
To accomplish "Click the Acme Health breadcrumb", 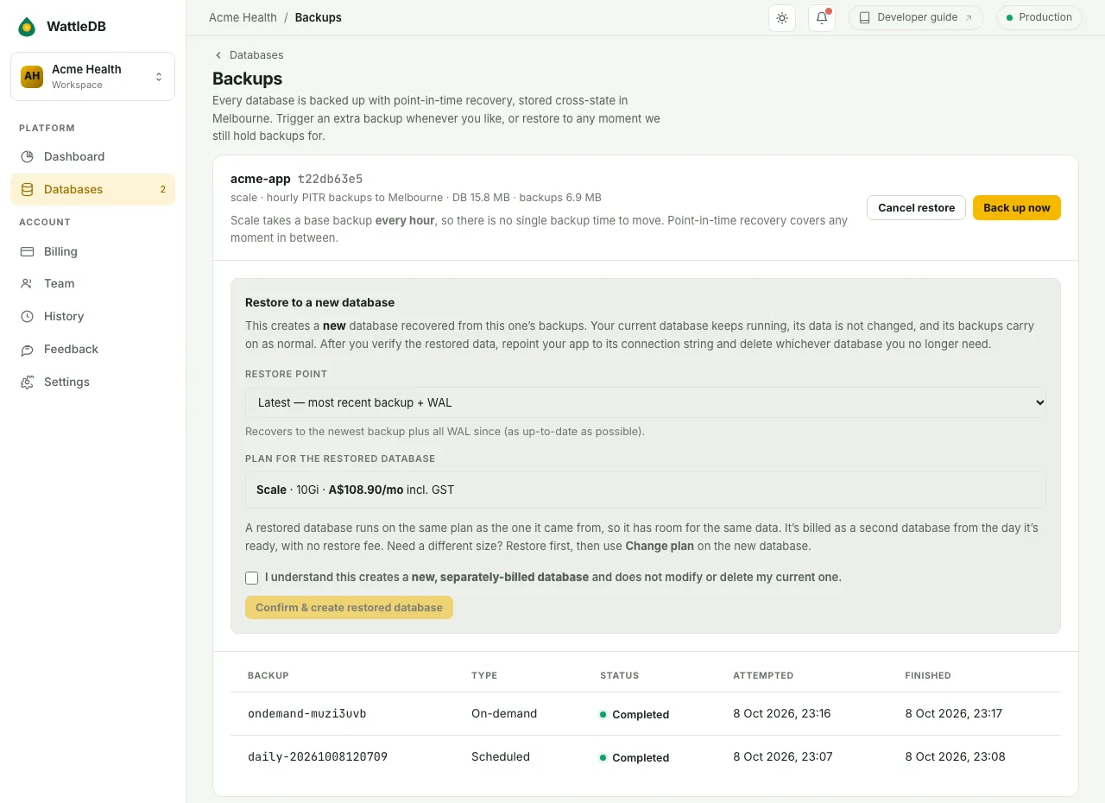I will point(243,17).
